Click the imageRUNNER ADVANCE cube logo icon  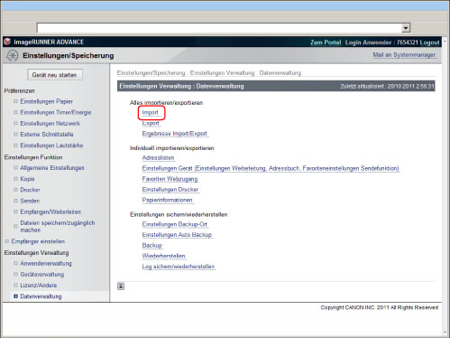tap(7, 42)
